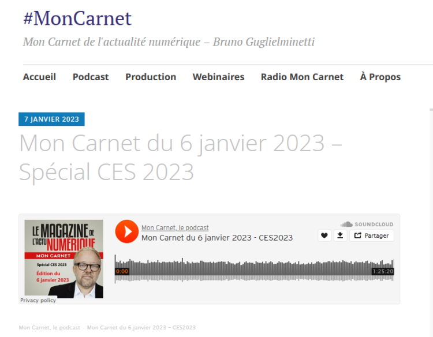
Task: Click the podcast cover artwork thumbnail
Action: 64,259
